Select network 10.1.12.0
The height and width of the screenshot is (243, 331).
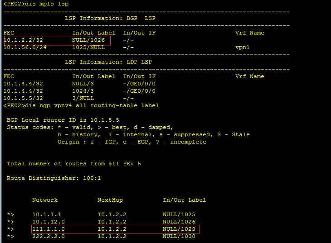click(49, 222)
